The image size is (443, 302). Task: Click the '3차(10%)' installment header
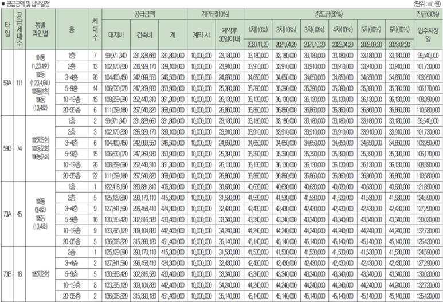tap(315, 29)
